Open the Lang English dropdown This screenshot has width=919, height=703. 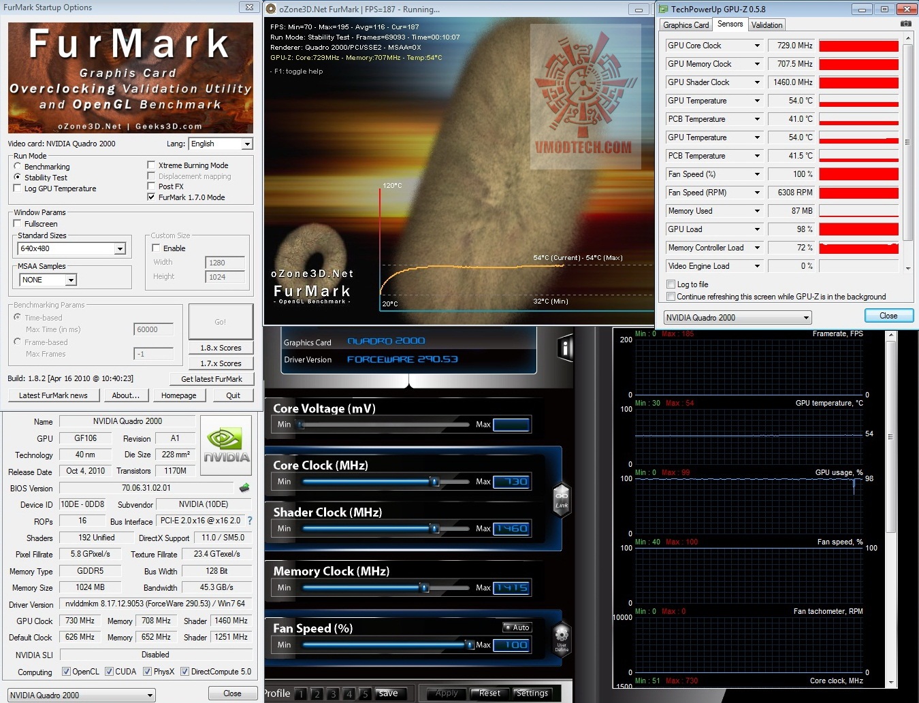[221, 144]
